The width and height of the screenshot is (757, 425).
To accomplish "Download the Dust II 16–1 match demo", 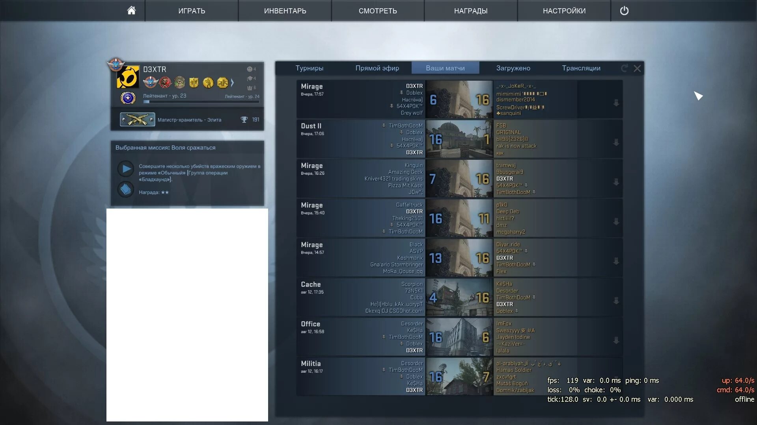I will tap(616, 142).
